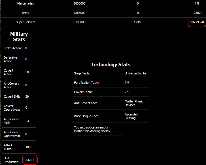
Task: Click the Military Stats heading
Action: tap(19, 37)
